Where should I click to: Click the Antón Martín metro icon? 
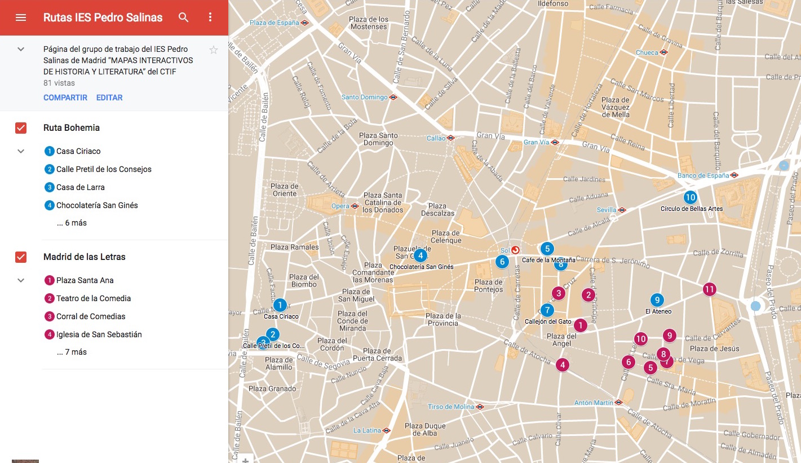coord(618,403)
